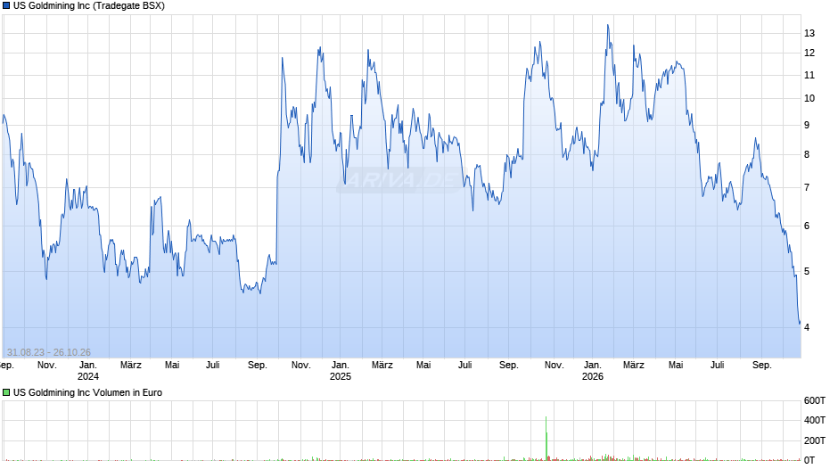Click the date range '31.08.23 - 26.10.26'

click(49, 352)
